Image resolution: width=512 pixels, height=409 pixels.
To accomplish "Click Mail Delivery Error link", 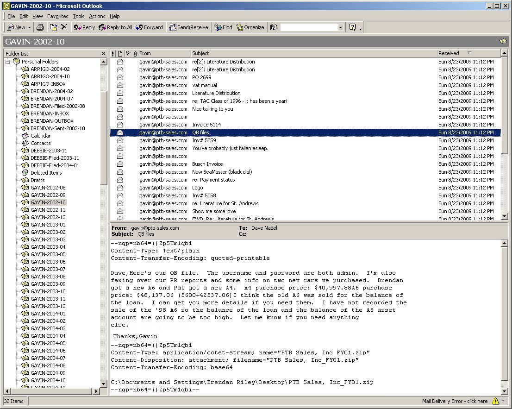I will (x=455, y=401).
